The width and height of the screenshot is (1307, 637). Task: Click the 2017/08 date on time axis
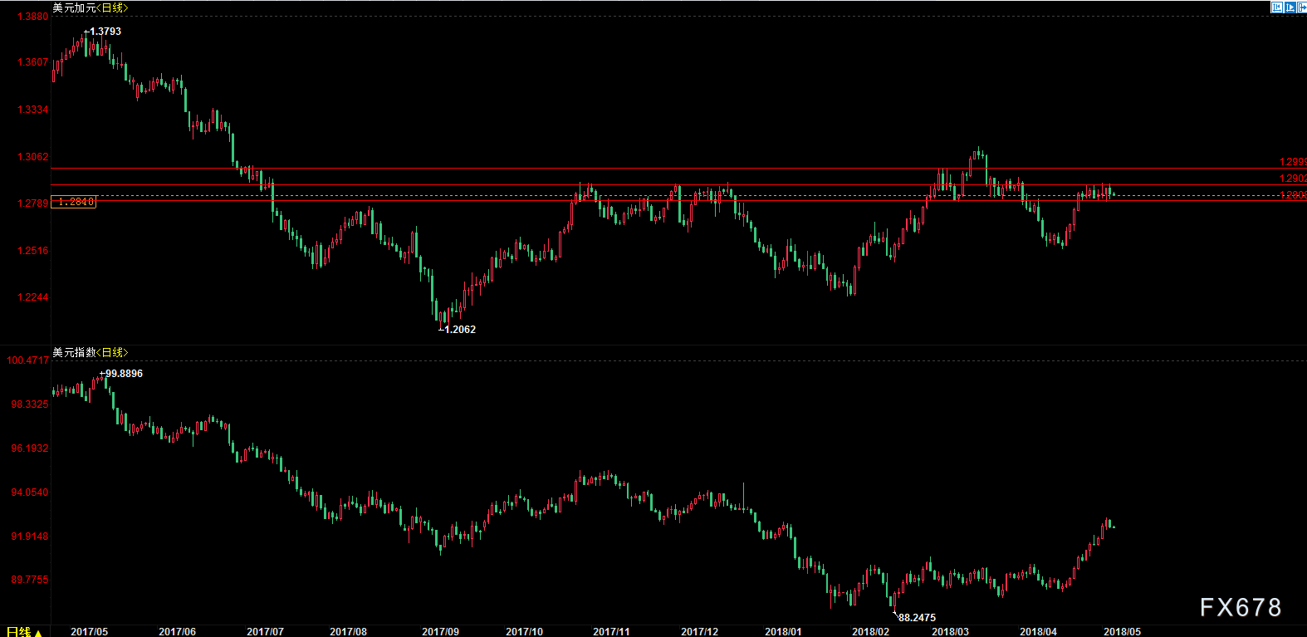coord(348,631)
